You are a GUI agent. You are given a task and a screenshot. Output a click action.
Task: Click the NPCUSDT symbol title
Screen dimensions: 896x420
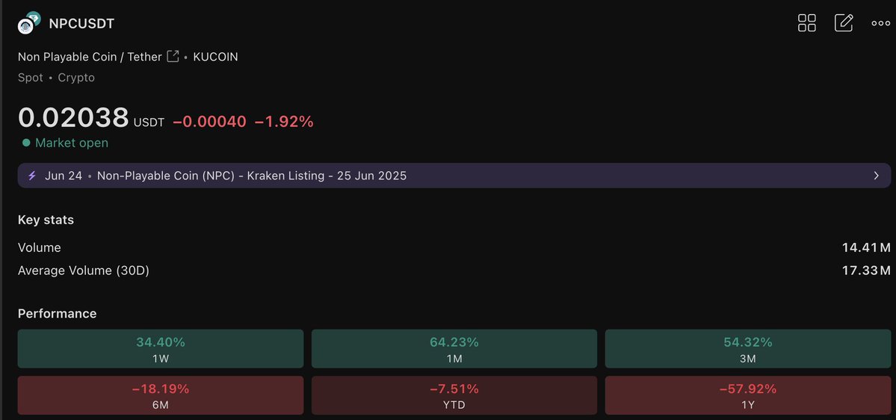pos(81,24)
